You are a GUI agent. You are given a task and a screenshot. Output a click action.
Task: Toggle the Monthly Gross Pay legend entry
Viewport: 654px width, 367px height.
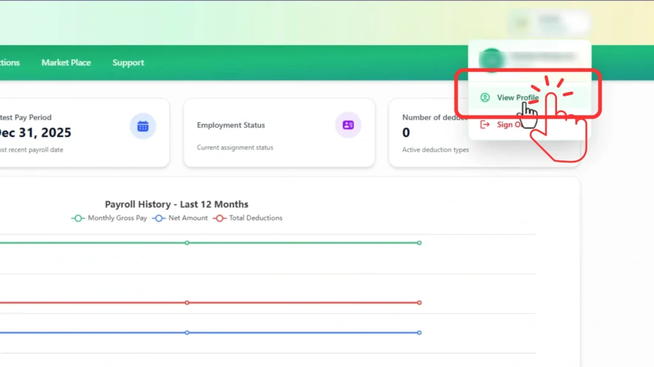tap(109, 218)
